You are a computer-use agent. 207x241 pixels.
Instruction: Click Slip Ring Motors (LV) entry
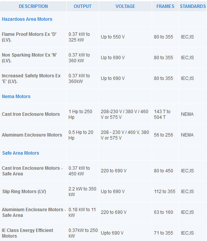[x=24, y=192]
